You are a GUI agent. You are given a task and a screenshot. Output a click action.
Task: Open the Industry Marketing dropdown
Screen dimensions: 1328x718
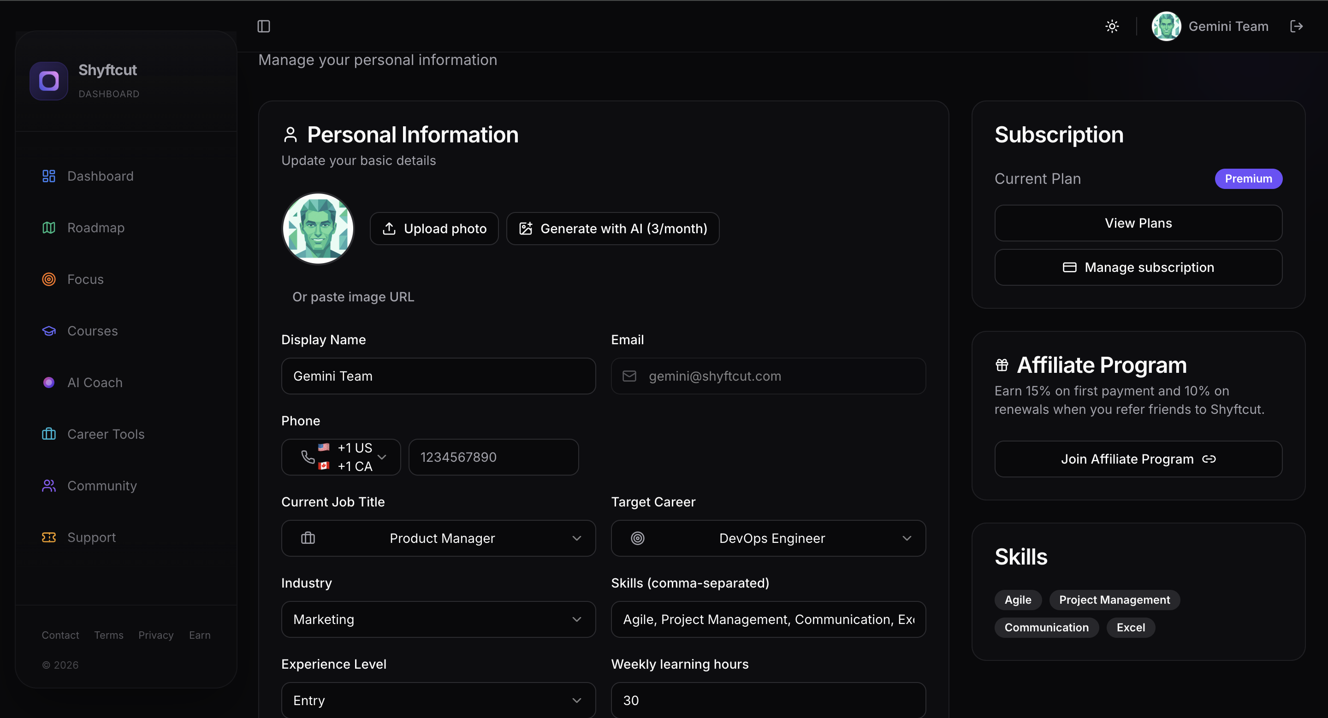[x=438, y=619]
